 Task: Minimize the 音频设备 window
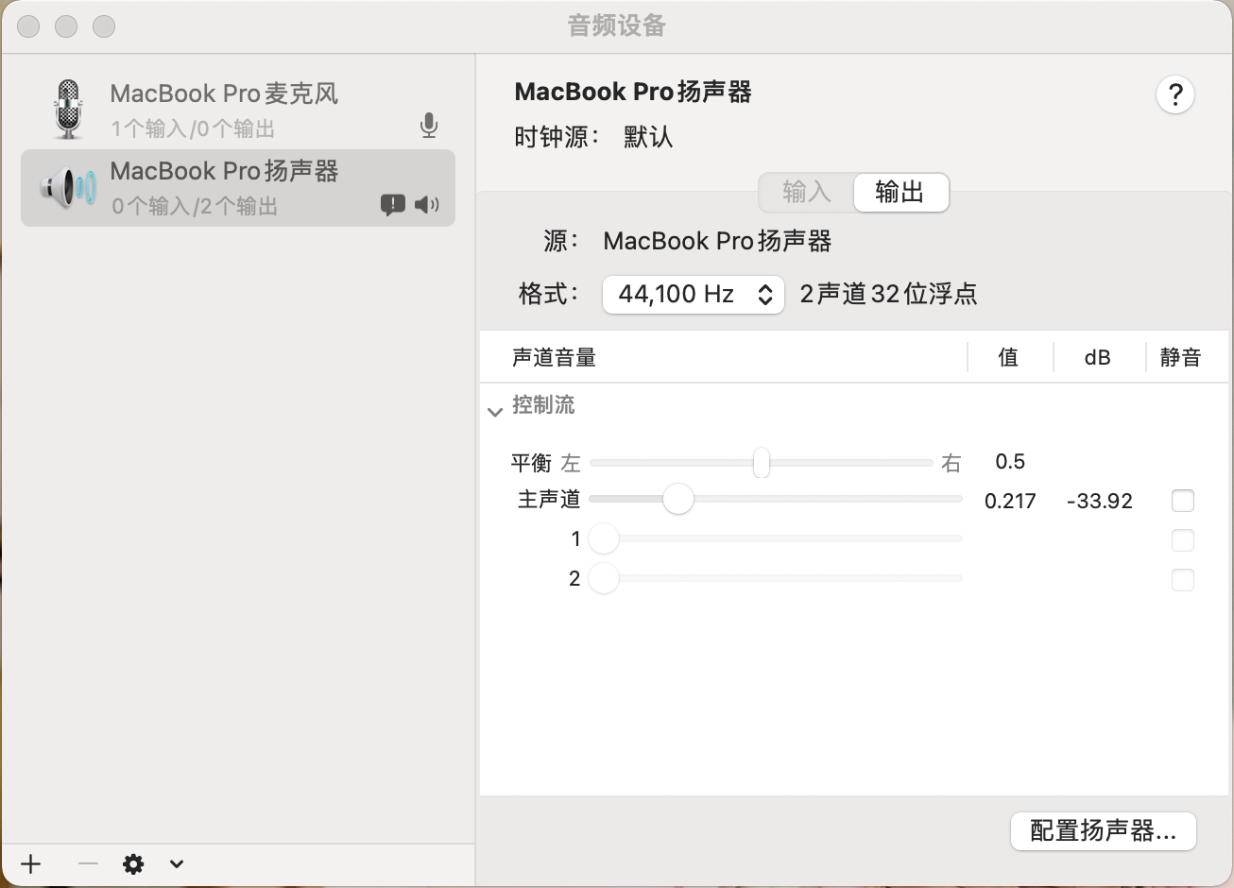click(x=66, y=26)
